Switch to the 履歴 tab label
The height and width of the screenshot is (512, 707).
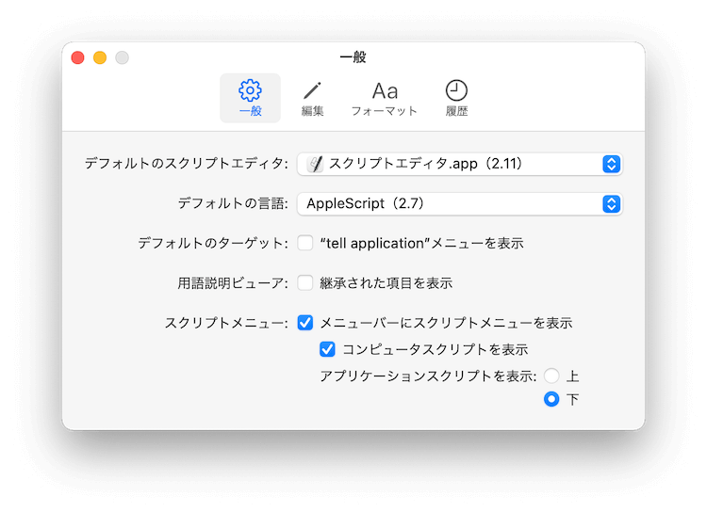coord(456,111)
